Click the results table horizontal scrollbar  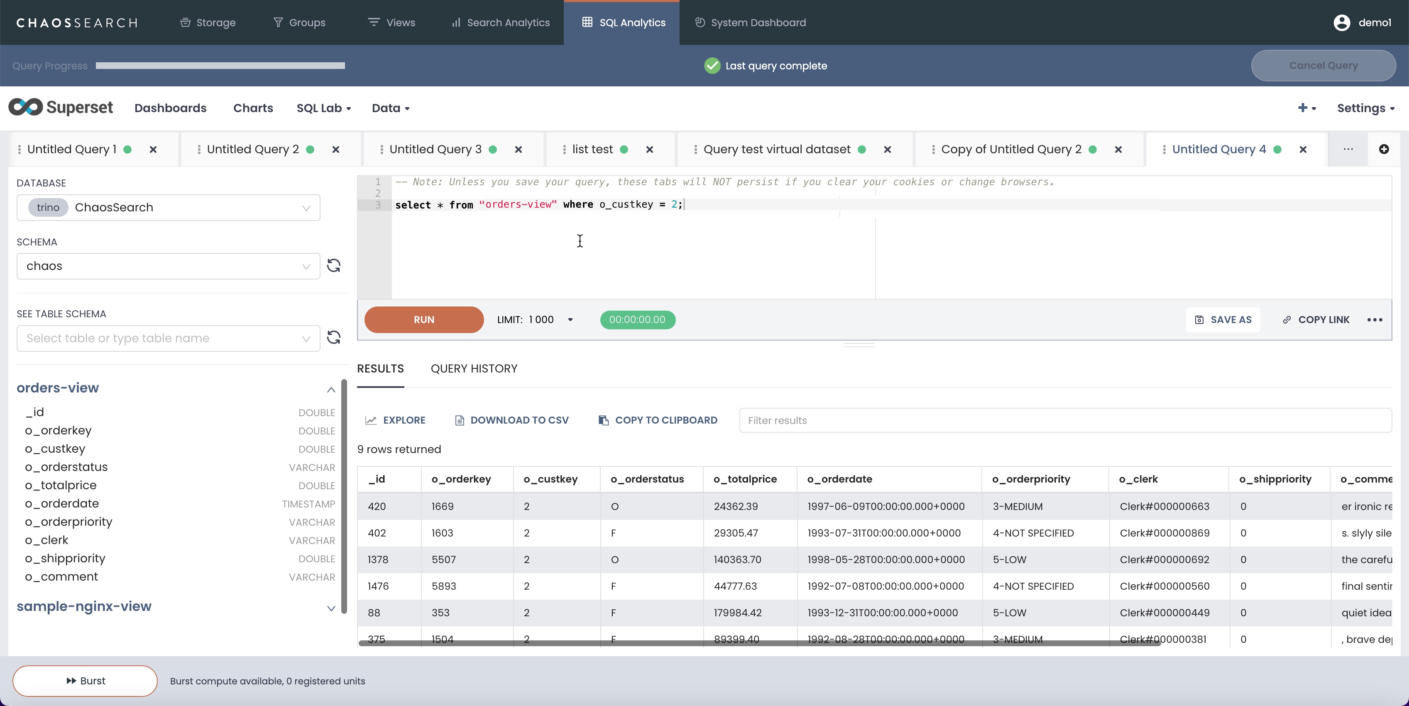coord(759,643)
